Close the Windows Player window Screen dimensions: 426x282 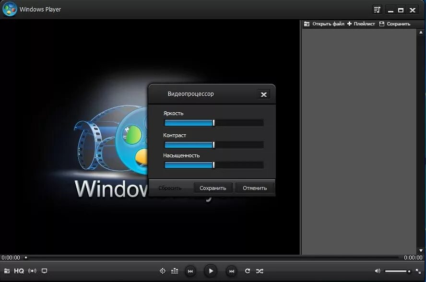pyautogui.click(x=413, y=11)
